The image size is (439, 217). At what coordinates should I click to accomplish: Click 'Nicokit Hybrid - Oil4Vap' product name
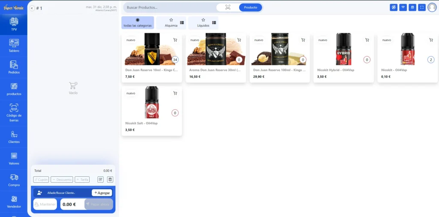click(336, 70)
